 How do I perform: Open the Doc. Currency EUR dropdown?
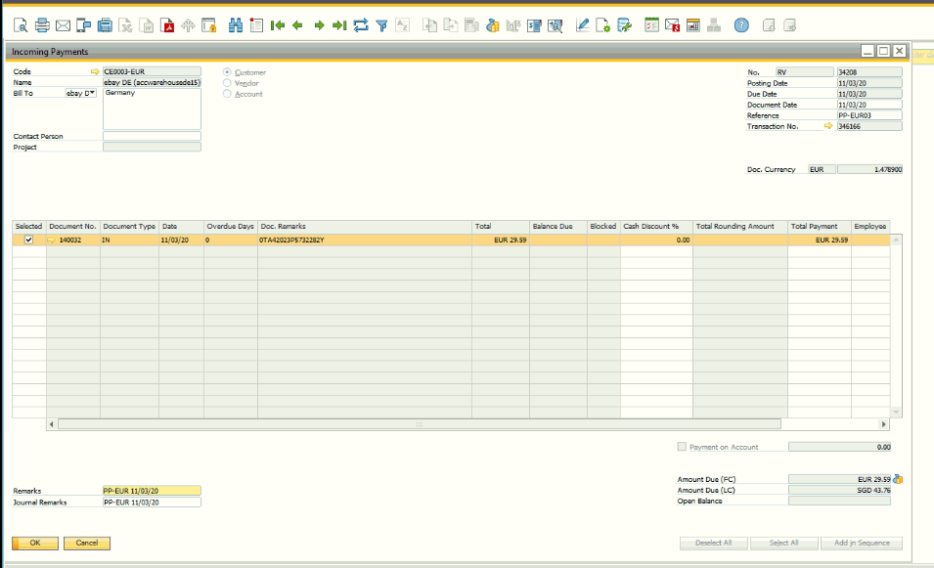[822, 170]
